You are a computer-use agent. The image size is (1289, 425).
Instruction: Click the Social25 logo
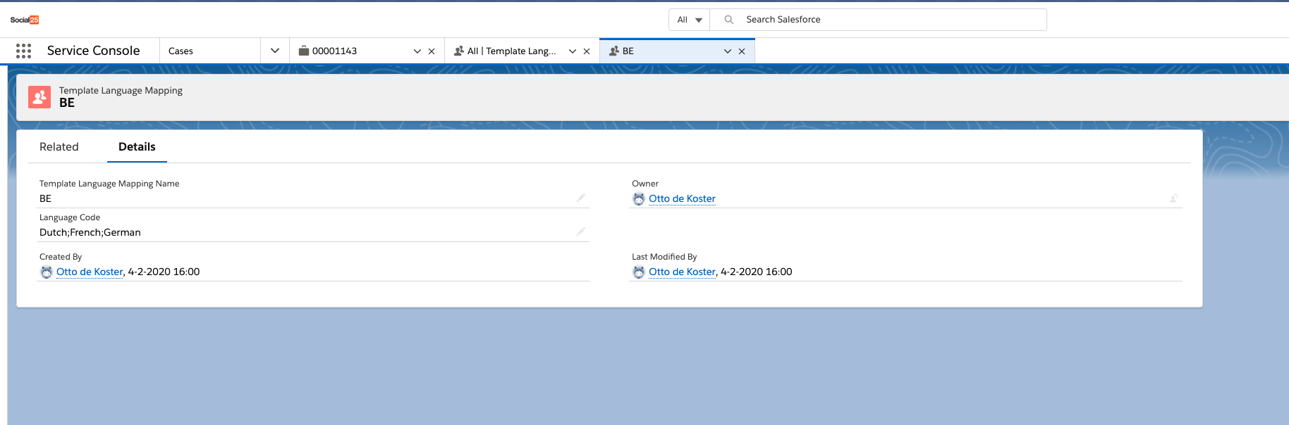pyautogui.click(x=25, y=20)
